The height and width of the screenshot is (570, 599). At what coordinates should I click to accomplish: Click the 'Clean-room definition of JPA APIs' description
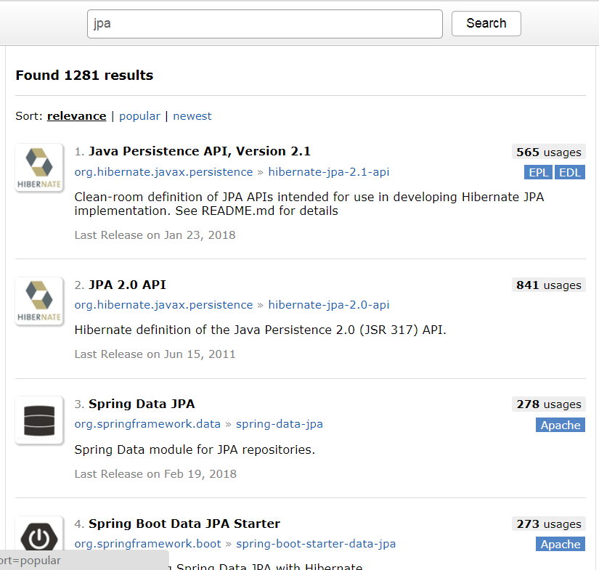(x=309, y=203)
